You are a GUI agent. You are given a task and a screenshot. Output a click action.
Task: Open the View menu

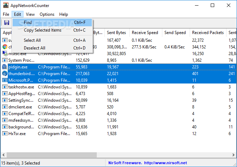click(30, 14)
